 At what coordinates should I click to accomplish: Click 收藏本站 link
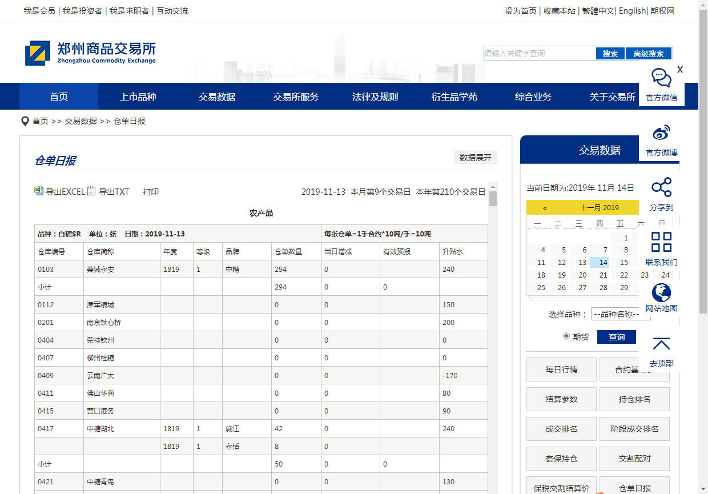click(x=560, y=11)
